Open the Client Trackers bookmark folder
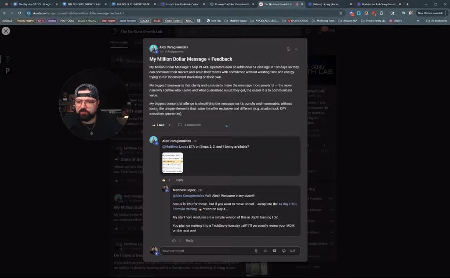 tap(173, 21)
